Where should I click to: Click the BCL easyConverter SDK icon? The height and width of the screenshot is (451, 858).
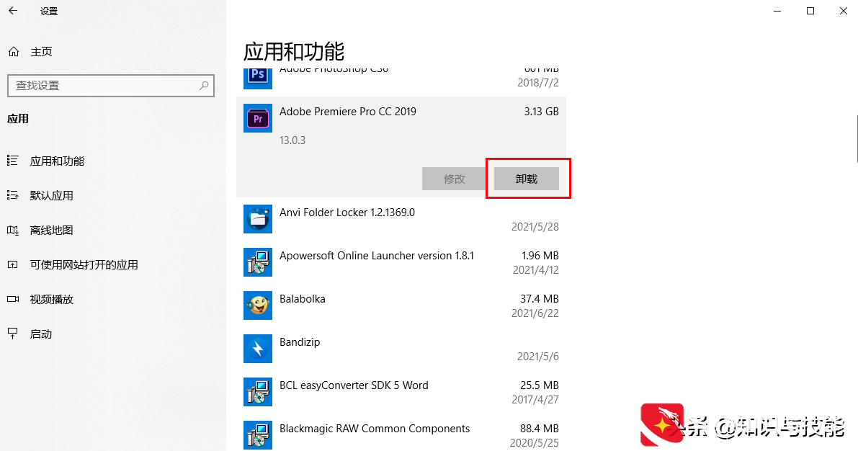(258, 392)
